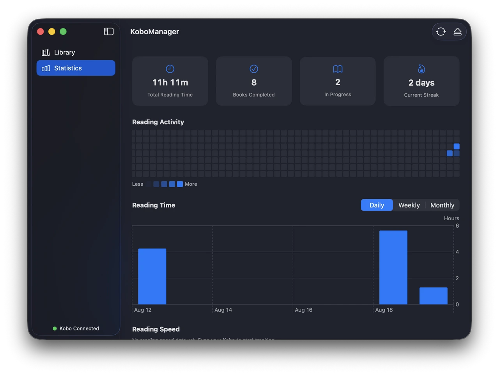
Task: Click the darkest legend swatch beside Less
Action: click(x=149, y=184)
